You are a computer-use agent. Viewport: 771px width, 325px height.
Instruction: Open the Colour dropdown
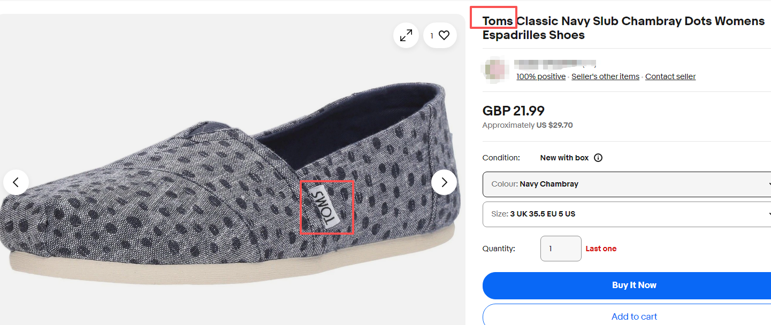626,184
